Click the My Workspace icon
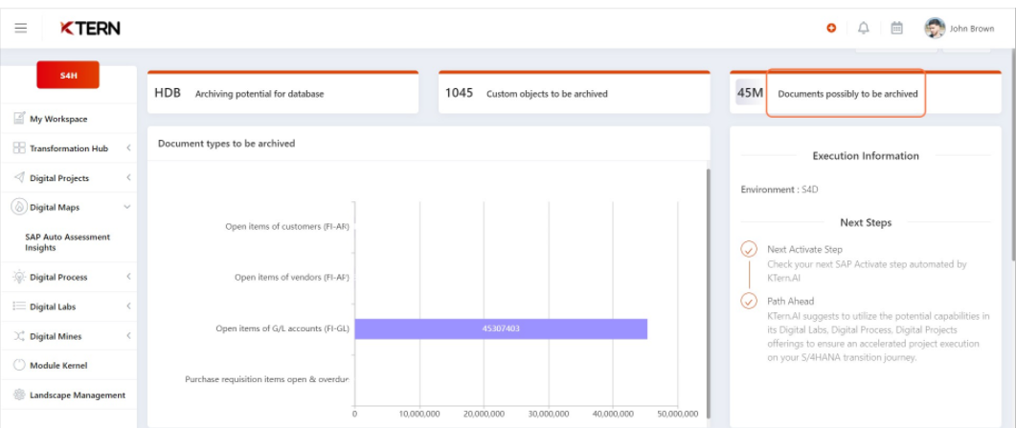This screenshot has height=428, width=1016. 19,119
